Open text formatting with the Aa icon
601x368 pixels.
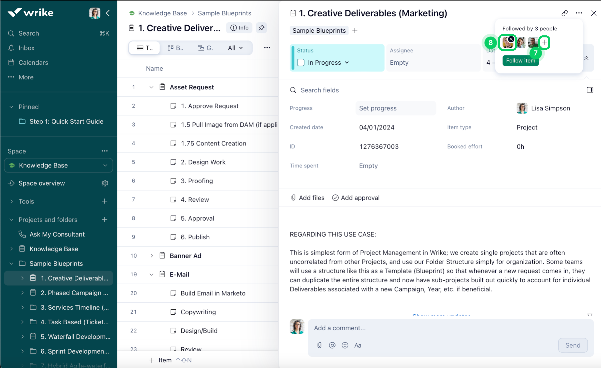pos(358,345)
